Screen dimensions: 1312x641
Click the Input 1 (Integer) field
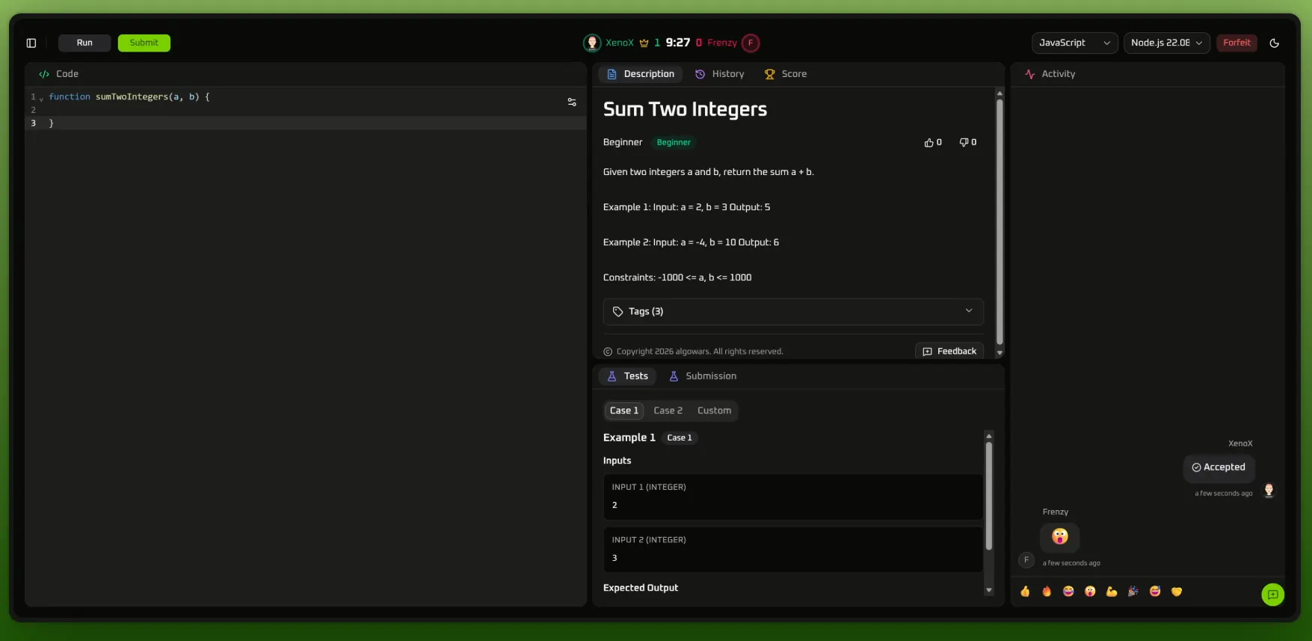pos(793,497)
